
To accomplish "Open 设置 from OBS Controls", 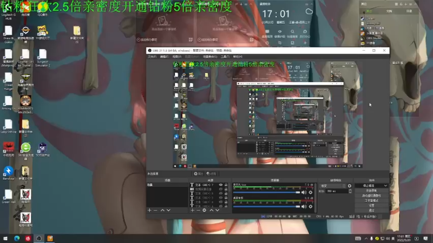I will [371, 206].
